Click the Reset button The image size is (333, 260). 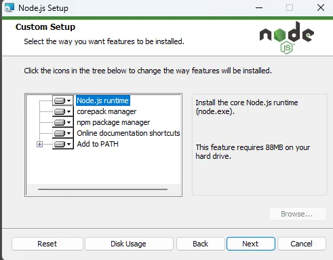click(x=47, y=244)
